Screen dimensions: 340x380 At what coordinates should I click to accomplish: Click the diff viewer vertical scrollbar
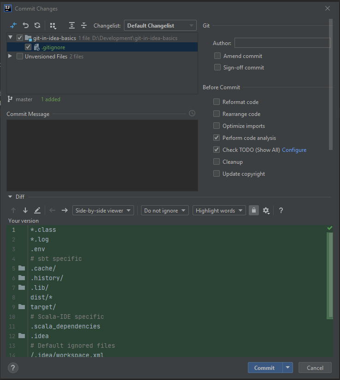pos(330,276)
